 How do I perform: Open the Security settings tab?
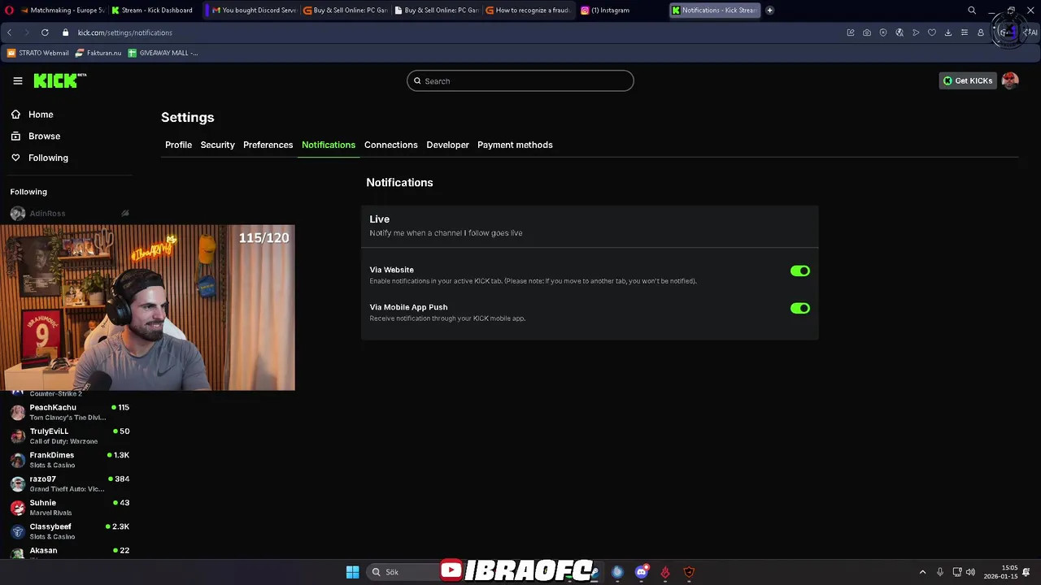(x=217, y=145)
